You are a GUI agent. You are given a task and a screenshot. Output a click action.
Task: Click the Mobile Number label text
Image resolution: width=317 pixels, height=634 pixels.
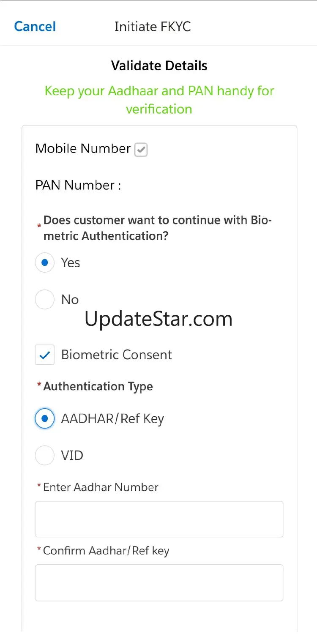[x=83, y=149]
